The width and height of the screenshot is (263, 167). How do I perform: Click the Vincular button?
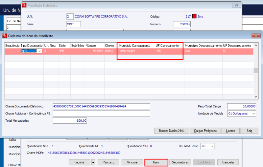click(x=132, y=162)
